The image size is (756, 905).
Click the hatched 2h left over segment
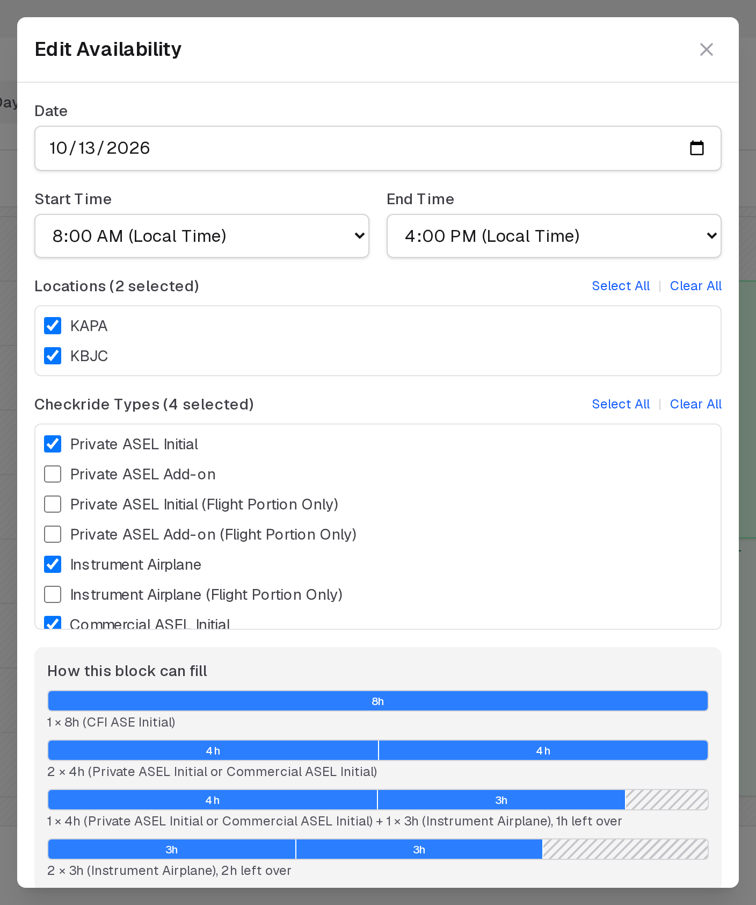625,849
